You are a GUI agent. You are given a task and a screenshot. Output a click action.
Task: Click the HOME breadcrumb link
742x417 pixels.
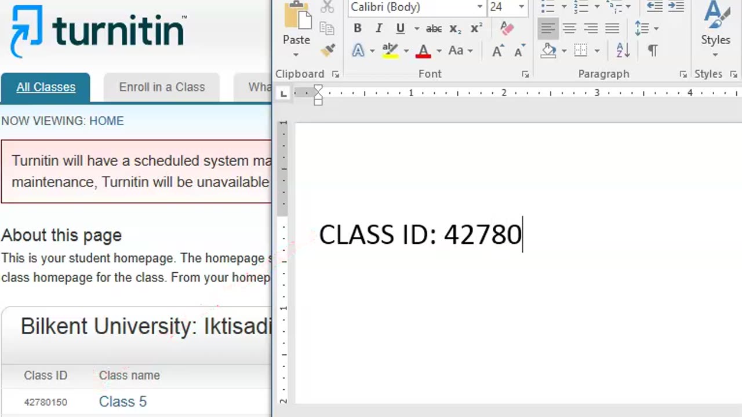pos(107,121)
